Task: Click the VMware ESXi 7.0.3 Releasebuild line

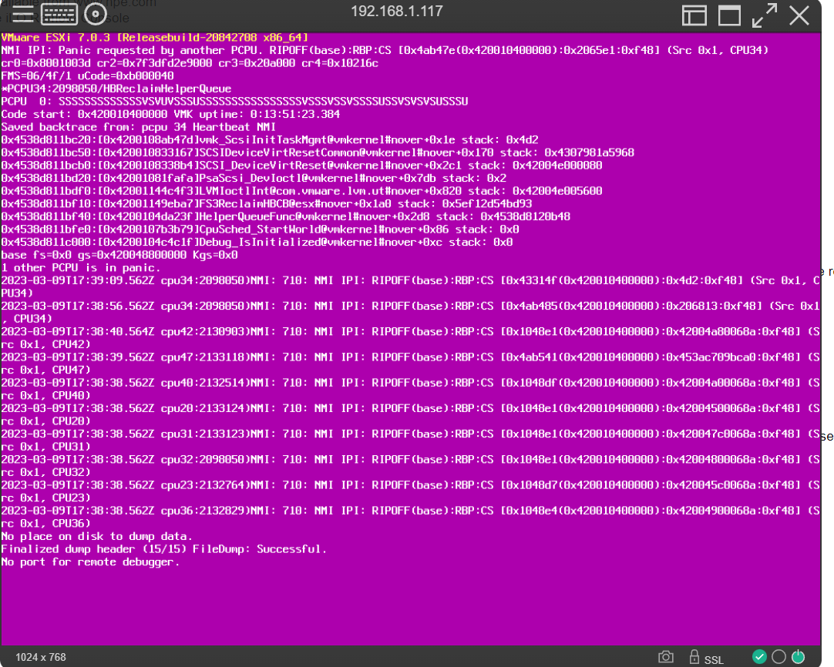Action: pyautogui.click(x=155, y=38)
